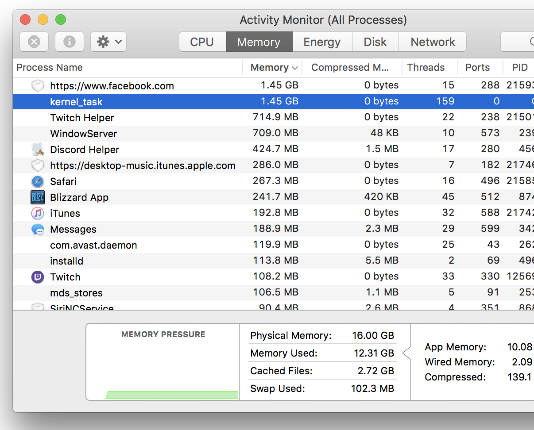Click shield icon next to facebook.com process
Image resolution: width=534 pixels, height=430 pixels.
[x=38, y=86]
